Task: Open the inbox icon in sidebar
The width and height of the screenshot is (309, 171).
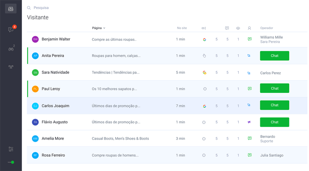Action: point(11,9)
